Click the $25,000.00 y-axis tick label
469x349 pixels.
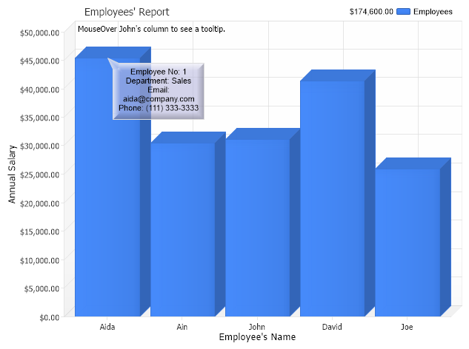[40, 174]
